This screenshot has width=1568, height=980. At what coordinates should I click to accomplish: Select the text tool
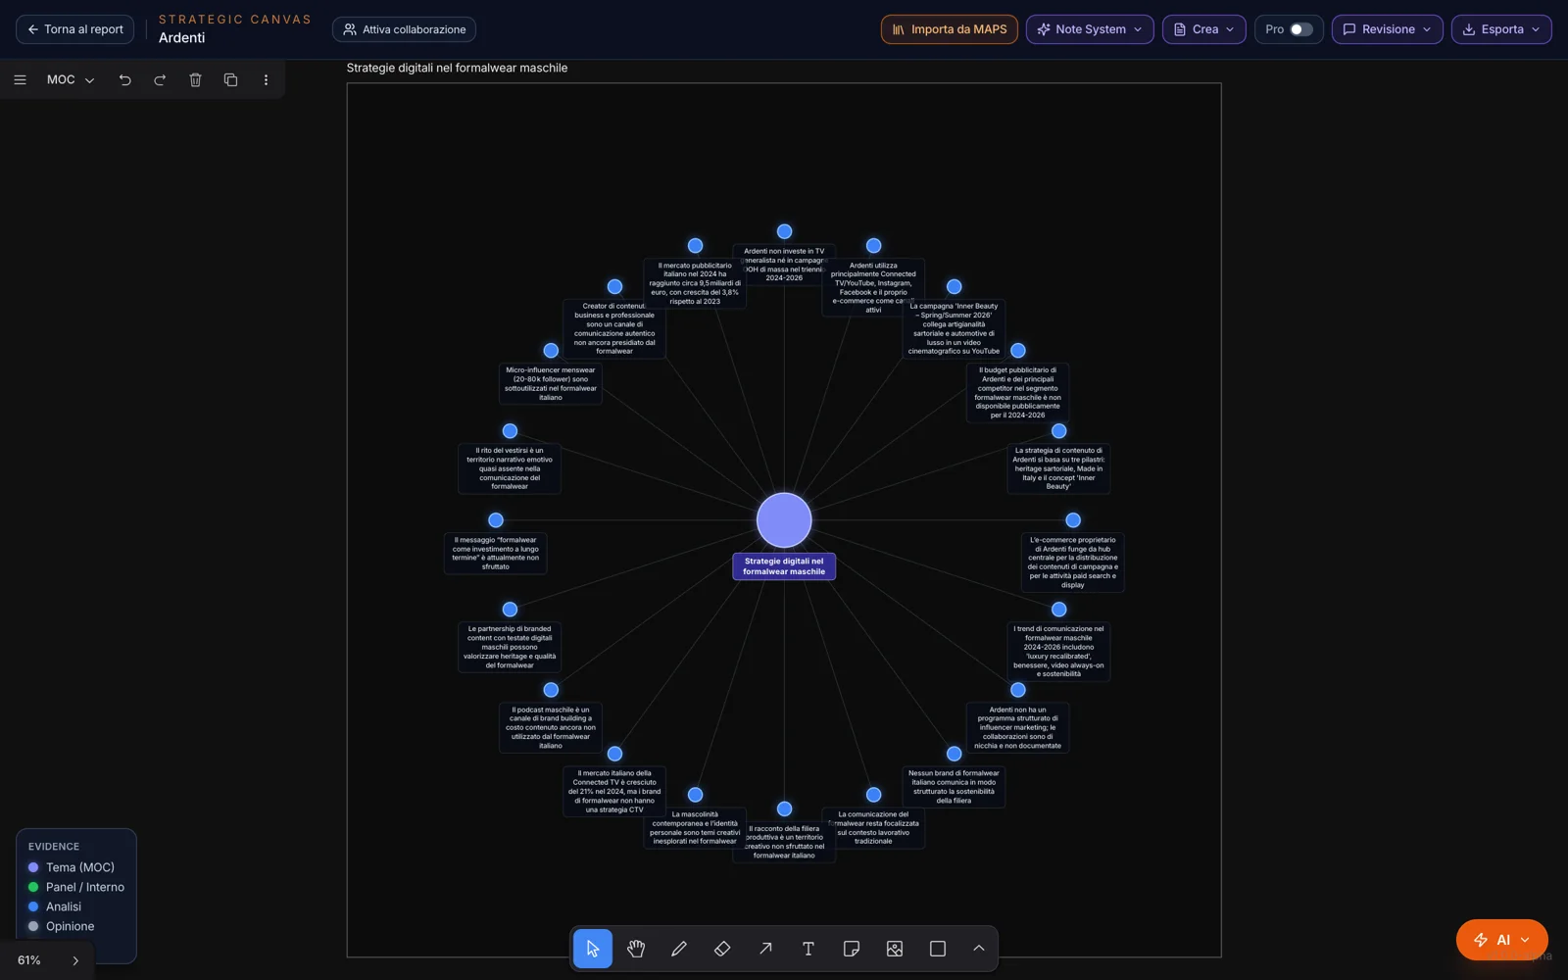tap(808, 949)
